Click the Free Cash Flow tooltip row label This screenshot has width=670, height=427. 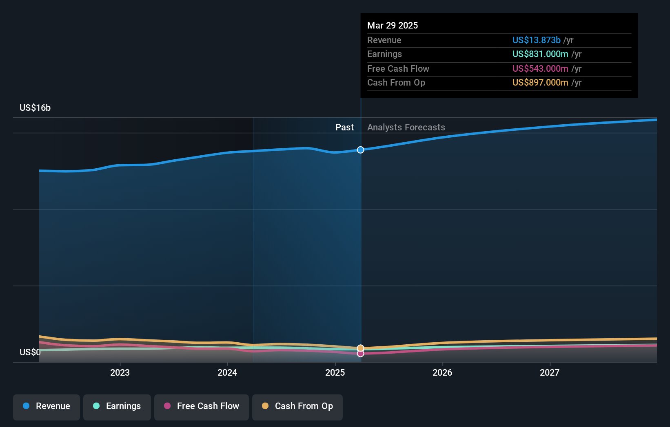(398, 68)
